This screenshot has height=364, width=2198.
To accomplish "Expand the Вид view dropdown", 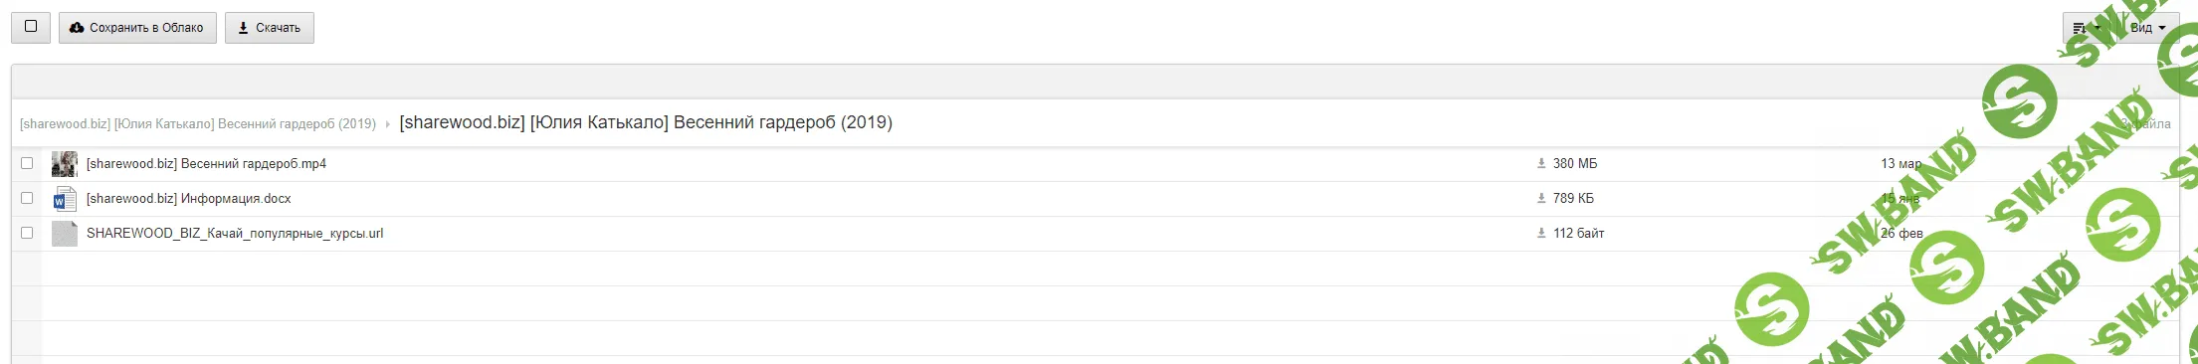I will tap(2147, 28).
